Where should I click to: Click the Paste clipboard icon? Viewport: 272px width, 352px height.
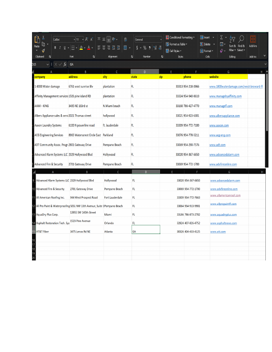(x=37, y=40)
